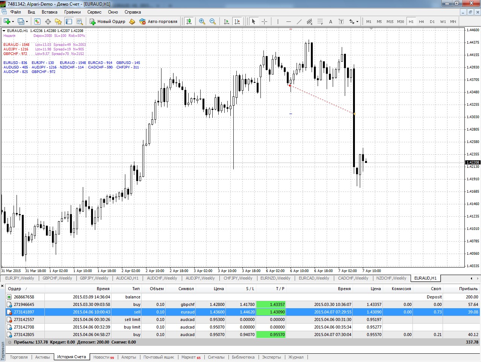Viewport: 481px width, 362px height.
Task: Toggle the Авто-торговля button
Action: pos(158,21)
